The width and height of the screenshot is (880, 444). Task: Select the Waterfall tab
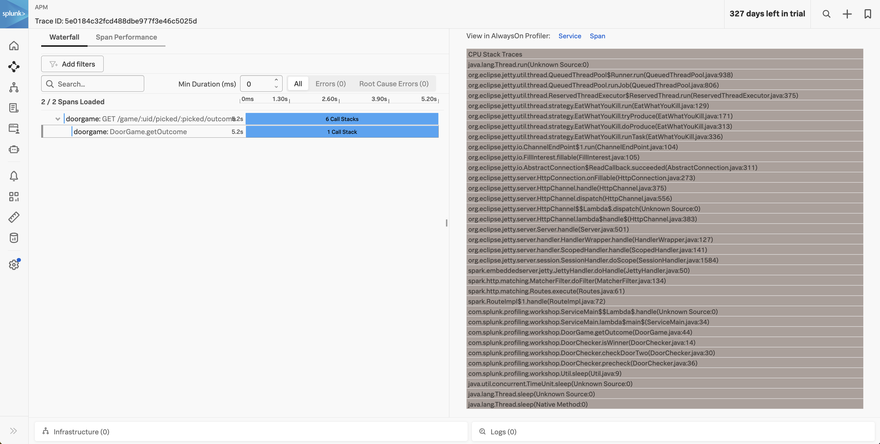64,37
